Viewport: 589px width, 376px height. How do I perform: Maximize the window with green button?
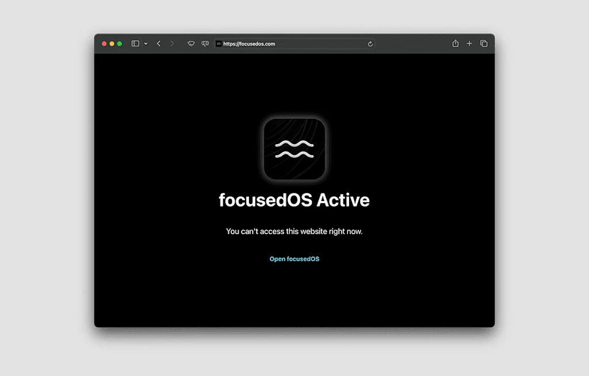[120, 44]
